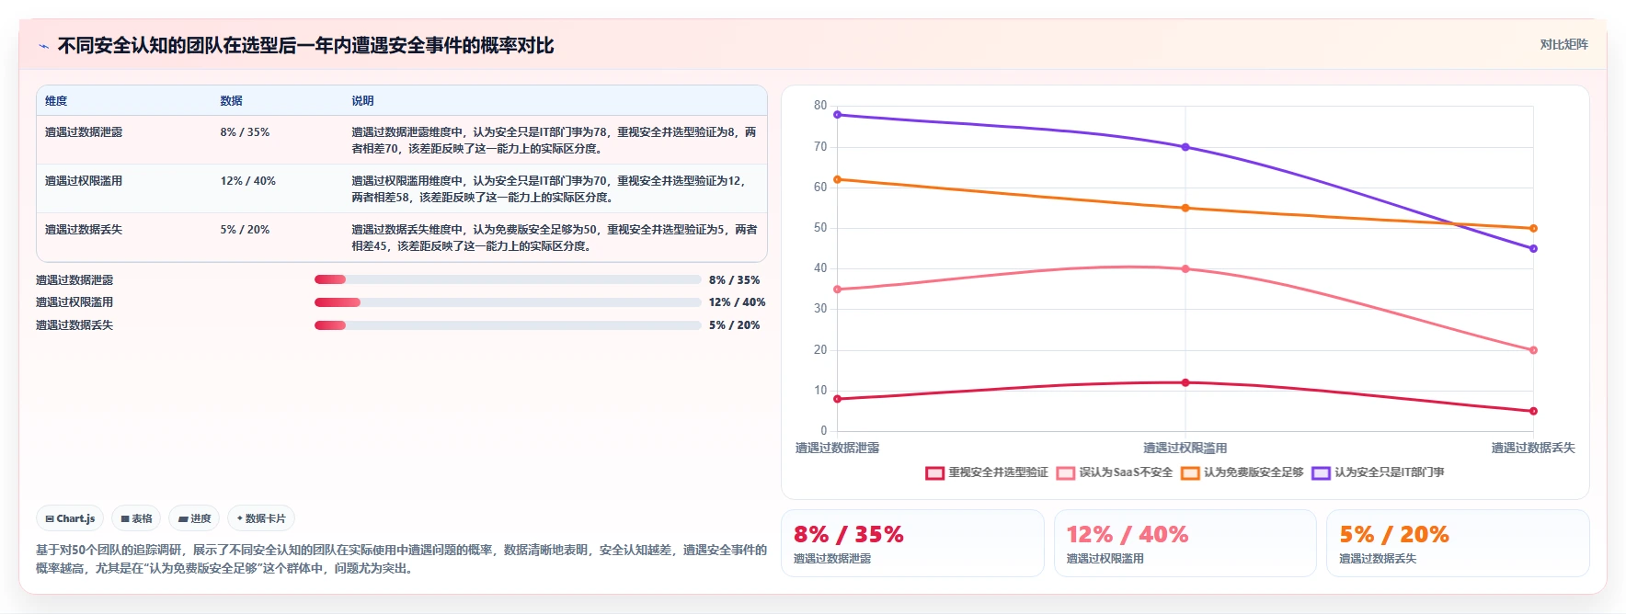The width and height of the screenshot is (1626, 614).
Task: Click the 说明 column header
Action: point(362,101)
